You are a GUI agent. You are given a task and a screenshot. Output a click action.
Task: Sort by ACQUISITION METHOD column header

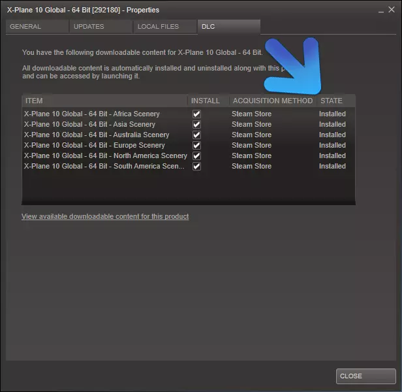pos(273,101)
